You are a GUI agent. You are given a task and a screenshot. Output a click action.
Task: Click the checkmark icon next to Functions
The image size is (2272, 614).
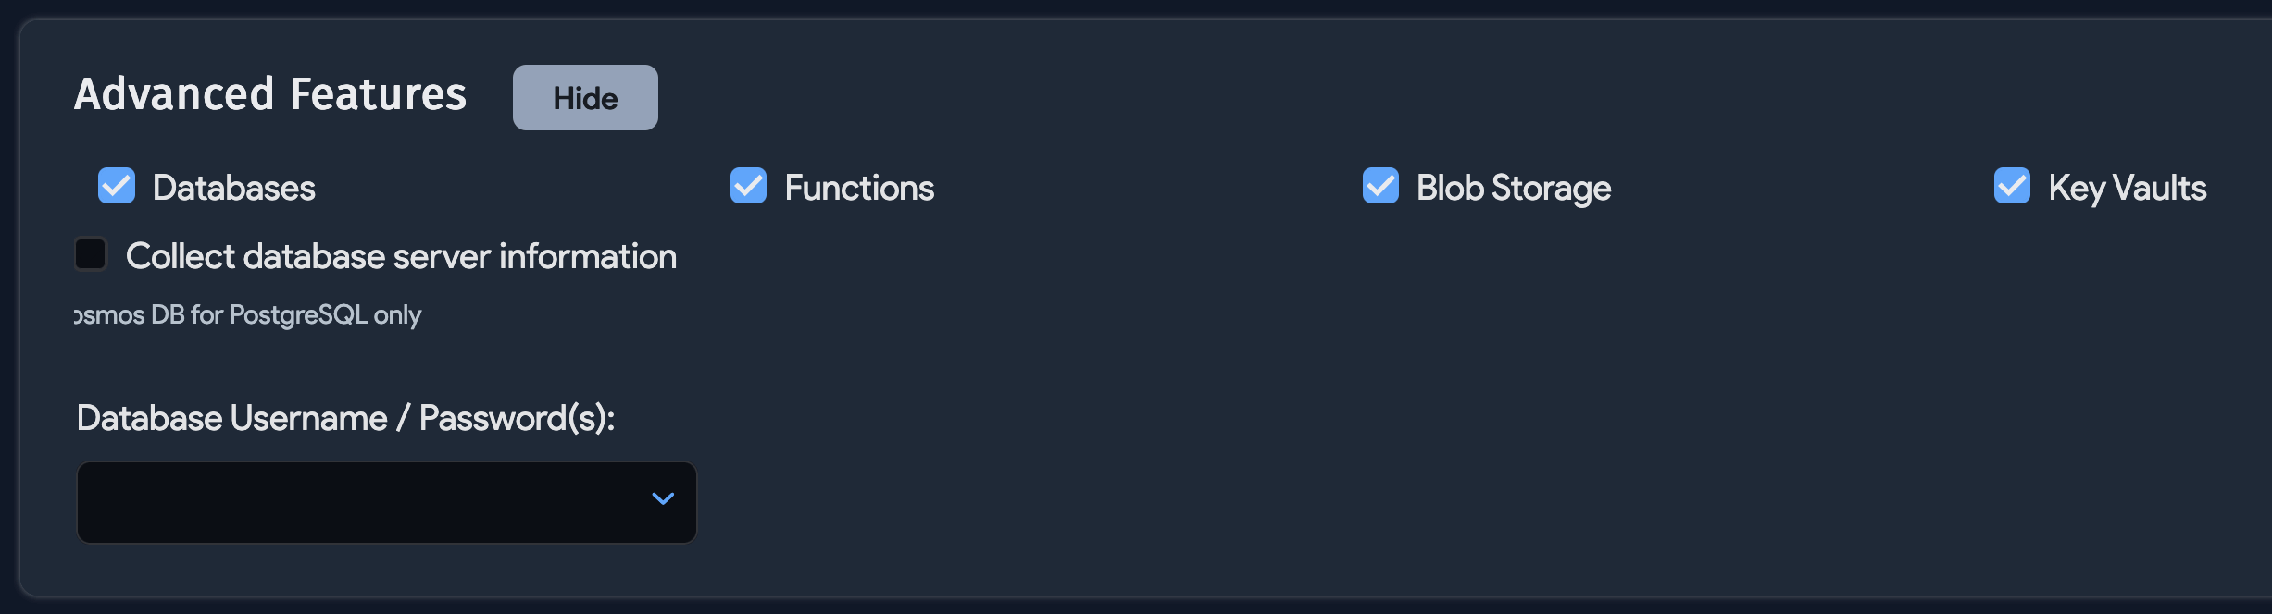pos(748,186)
